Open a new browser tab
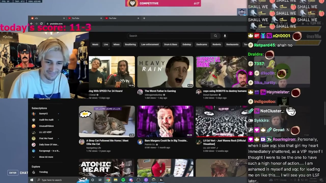326x183 pixels. point(144,18)
